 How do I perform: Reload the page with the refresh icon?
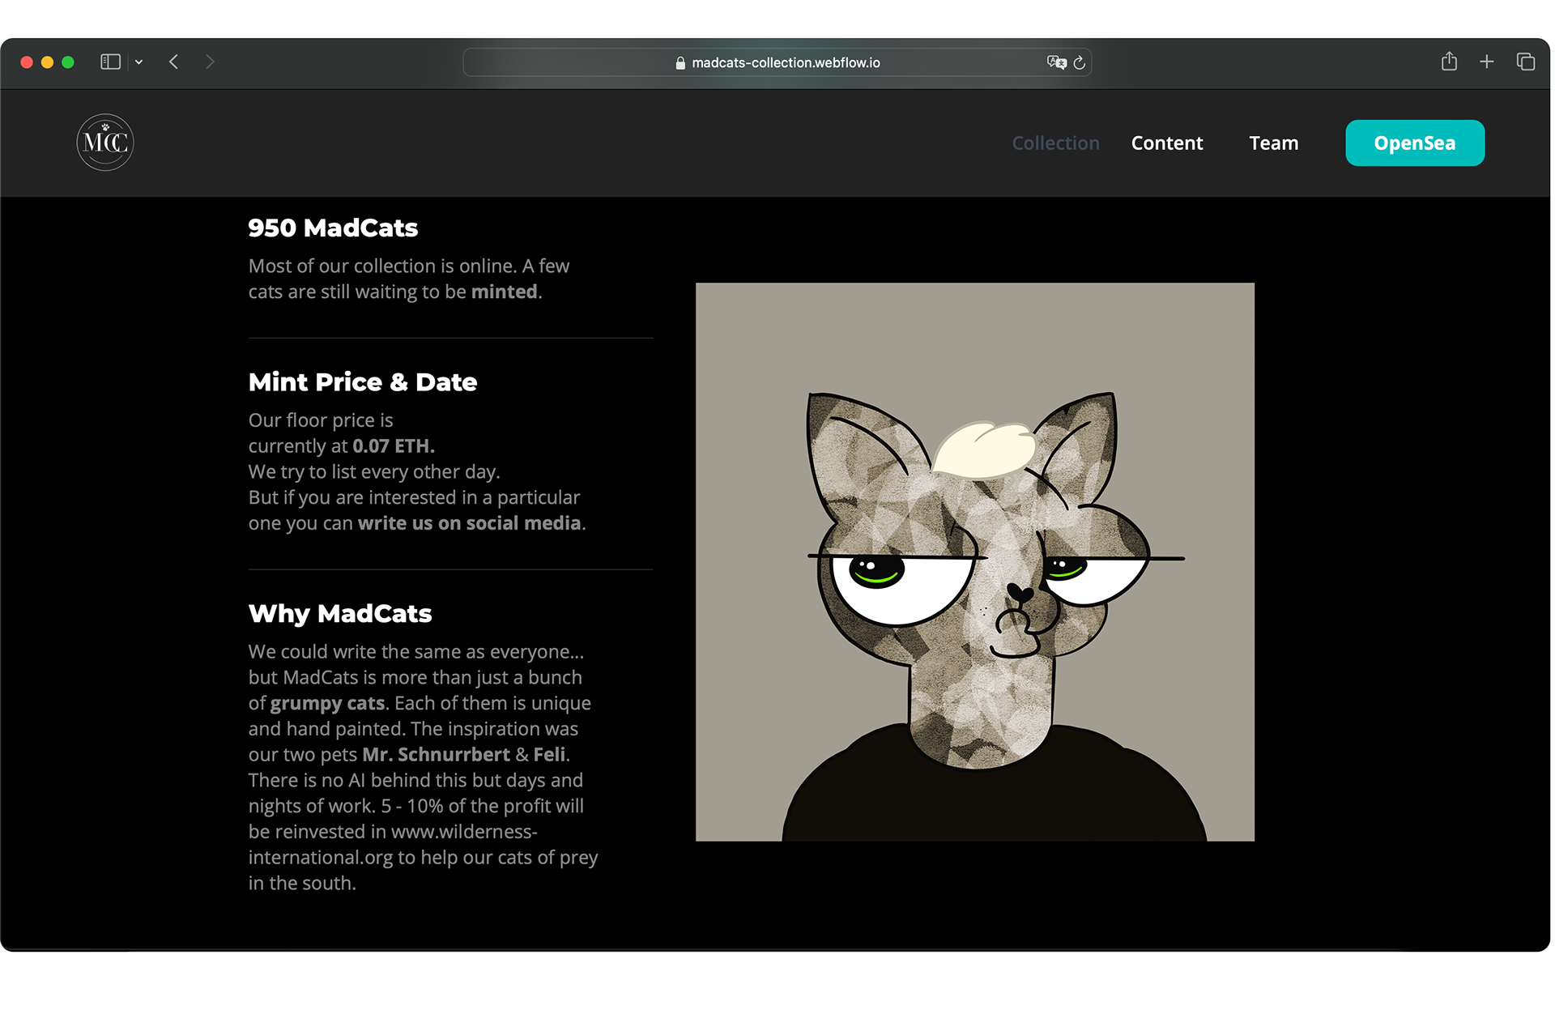[x=1080, y=62]
